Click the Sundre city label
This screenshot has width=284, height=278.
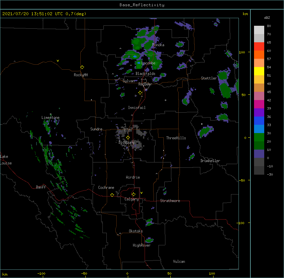(96, 129)
